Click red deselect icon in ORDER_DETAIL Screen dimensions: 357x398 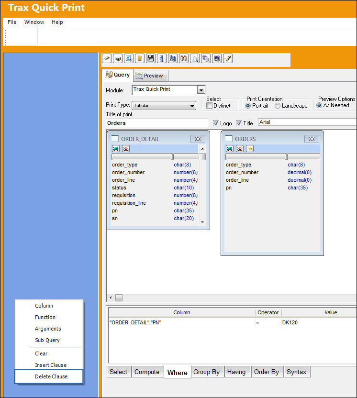pyautogui.click(x=126, y=148)
